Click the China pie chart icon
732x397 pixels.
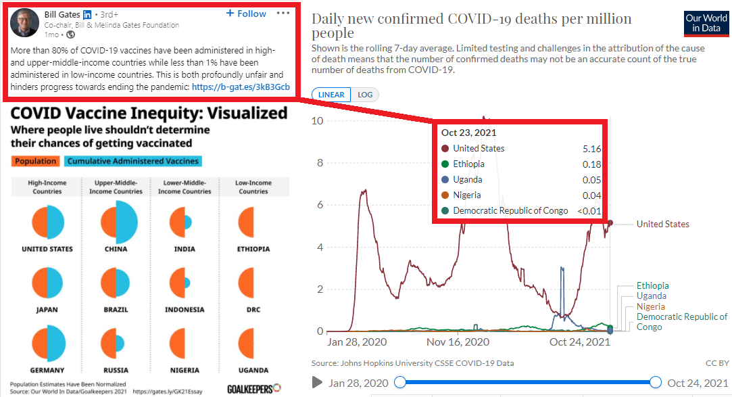tap(118, 222)
